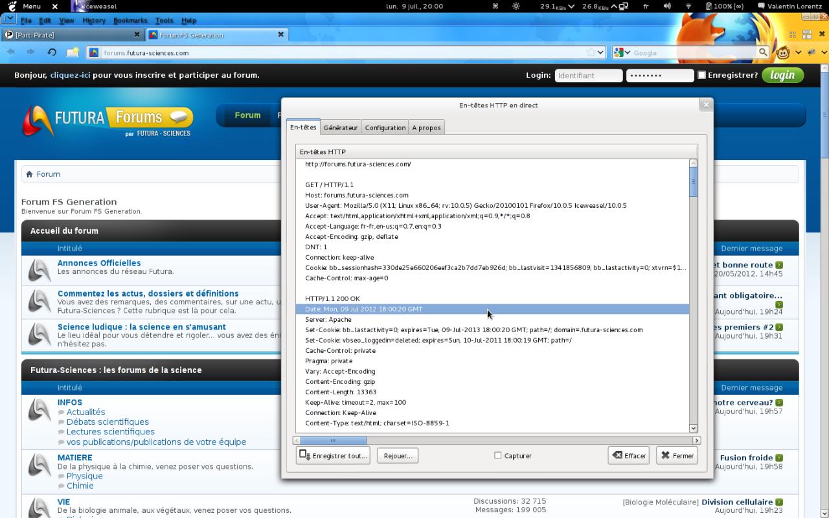Viewport: 829px width, 518px height.
Task: Switch to the A propos tab
Action: [427, 128]
